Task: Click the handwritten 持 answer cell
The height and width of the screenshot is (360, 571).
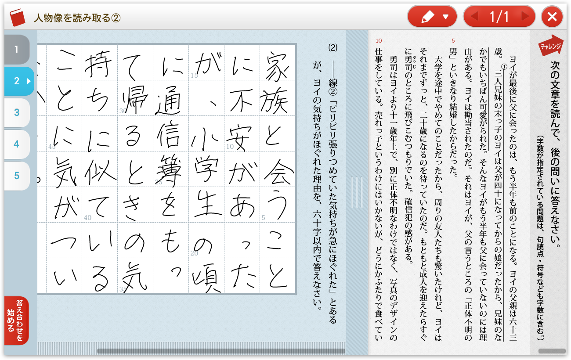Action: (100, 62)
